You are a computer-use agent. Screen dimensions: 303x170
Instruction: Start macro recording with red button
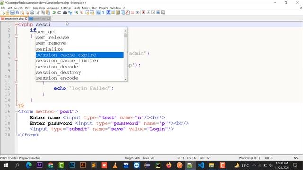point(143,13)
